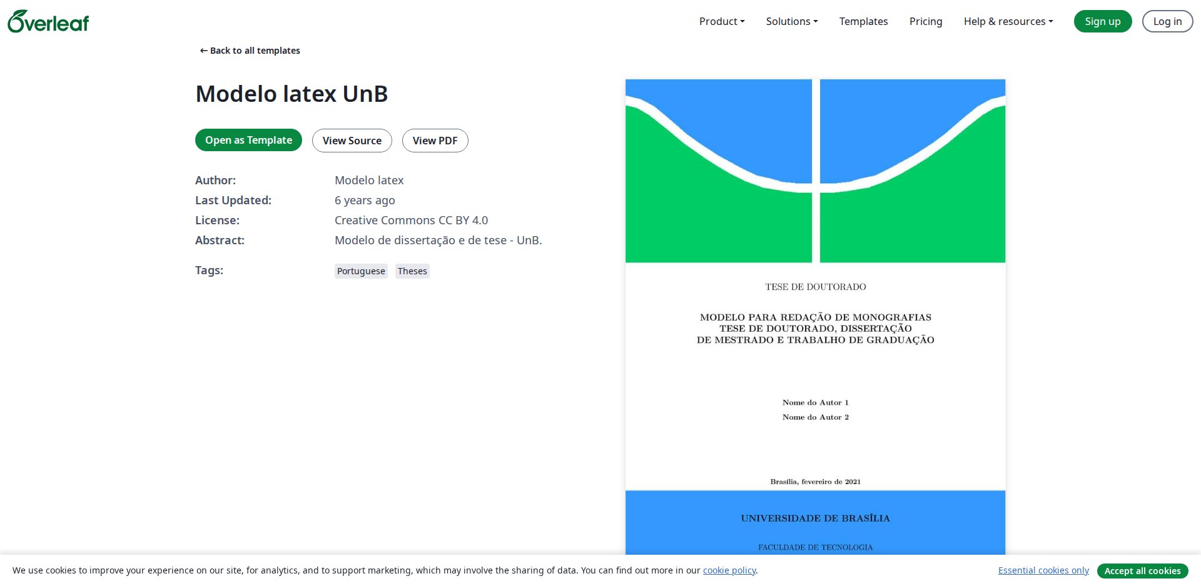Click the View PDF button
Screen dimensions: 1201x586
coord(435,141)
